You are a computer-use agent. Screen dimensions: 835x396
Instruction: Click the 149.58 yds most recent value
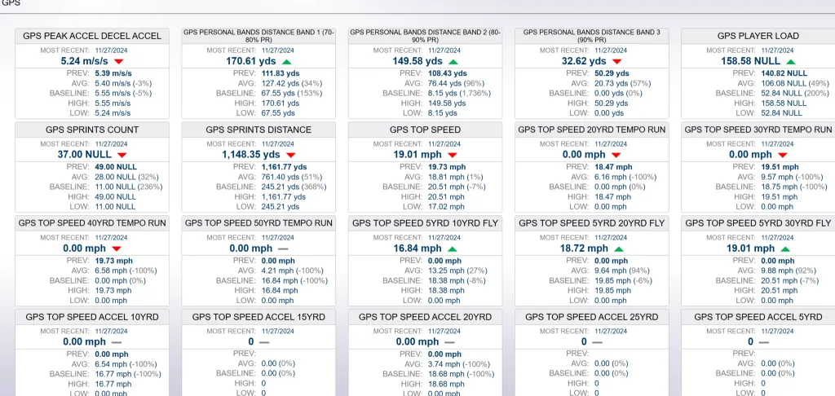coord(417,61)
